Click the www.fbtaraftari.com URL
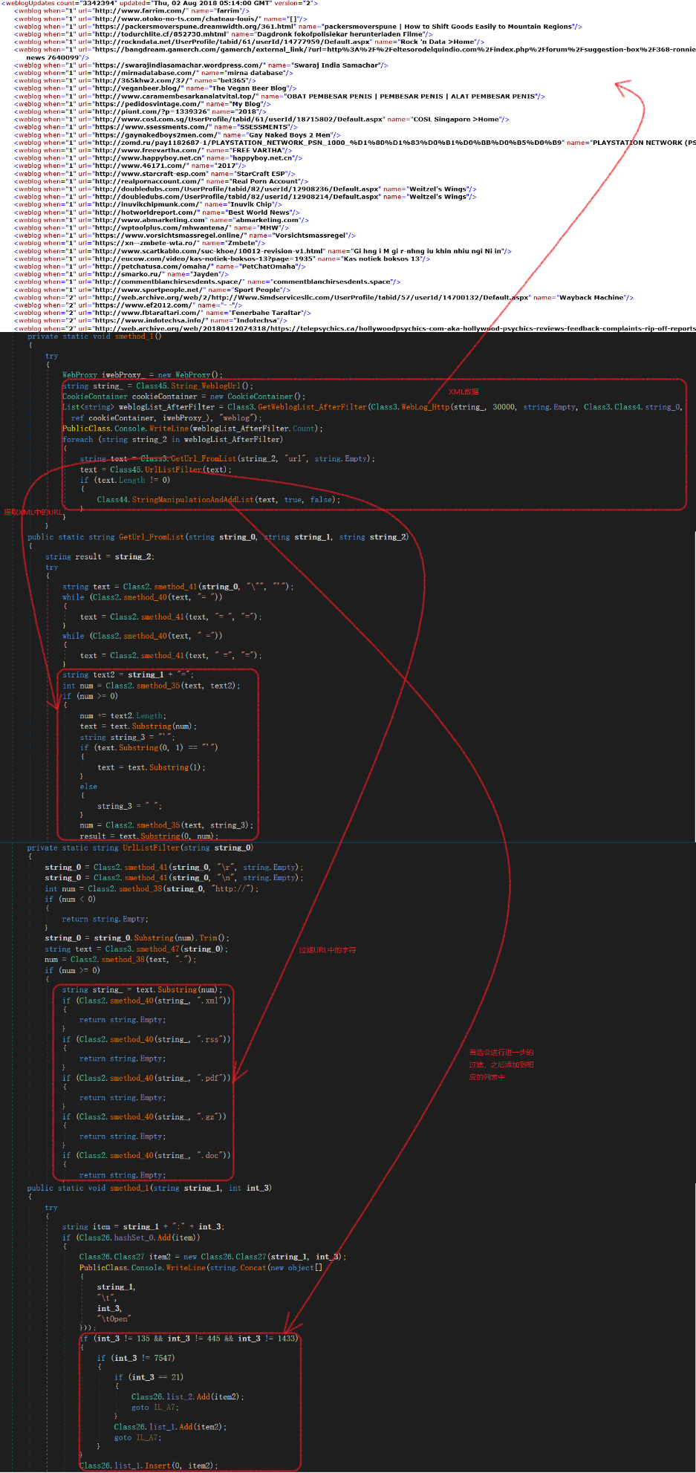Viewport: 696px width, 1473px height. (140, 313)
